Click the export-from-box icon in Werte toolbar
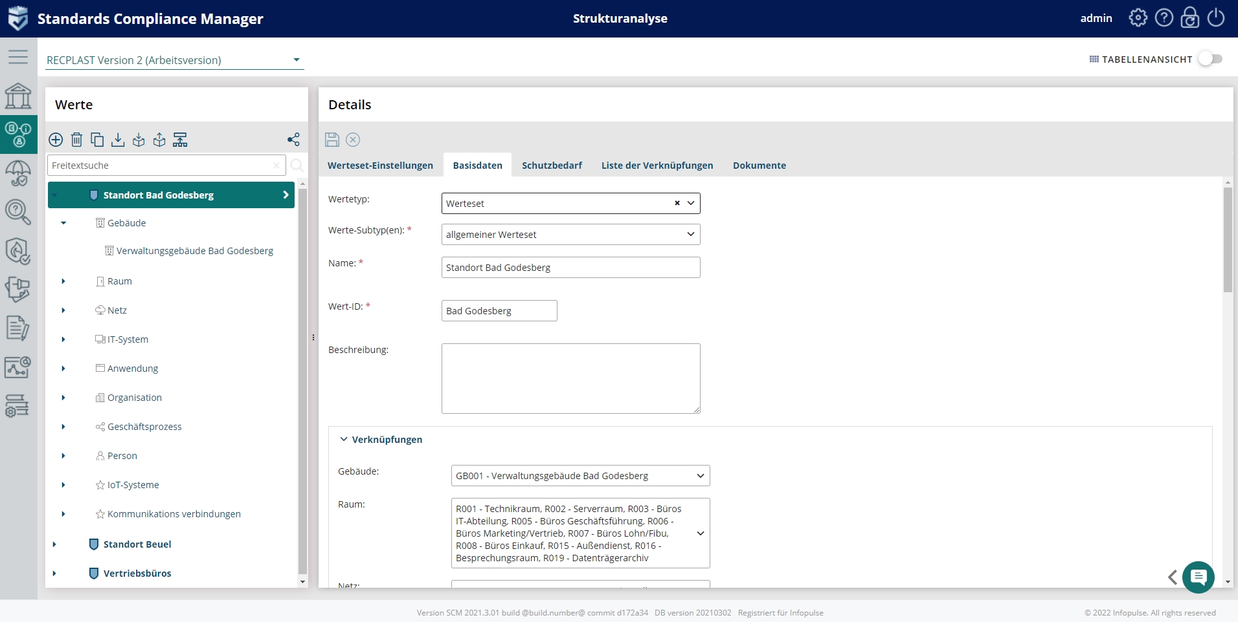 (159, 140)
